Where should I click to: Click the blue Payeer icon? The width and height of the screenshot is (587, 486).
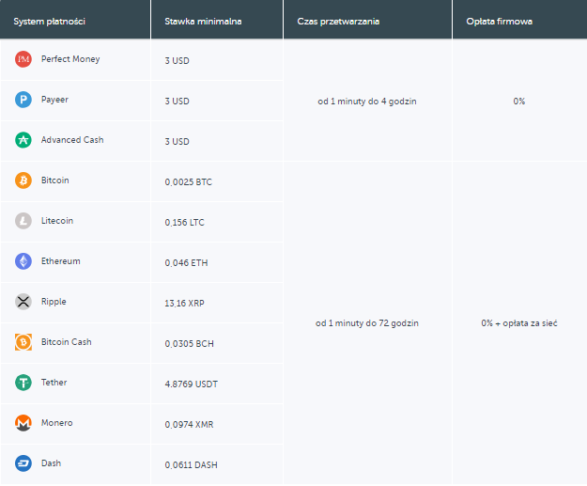click(23, 100)
